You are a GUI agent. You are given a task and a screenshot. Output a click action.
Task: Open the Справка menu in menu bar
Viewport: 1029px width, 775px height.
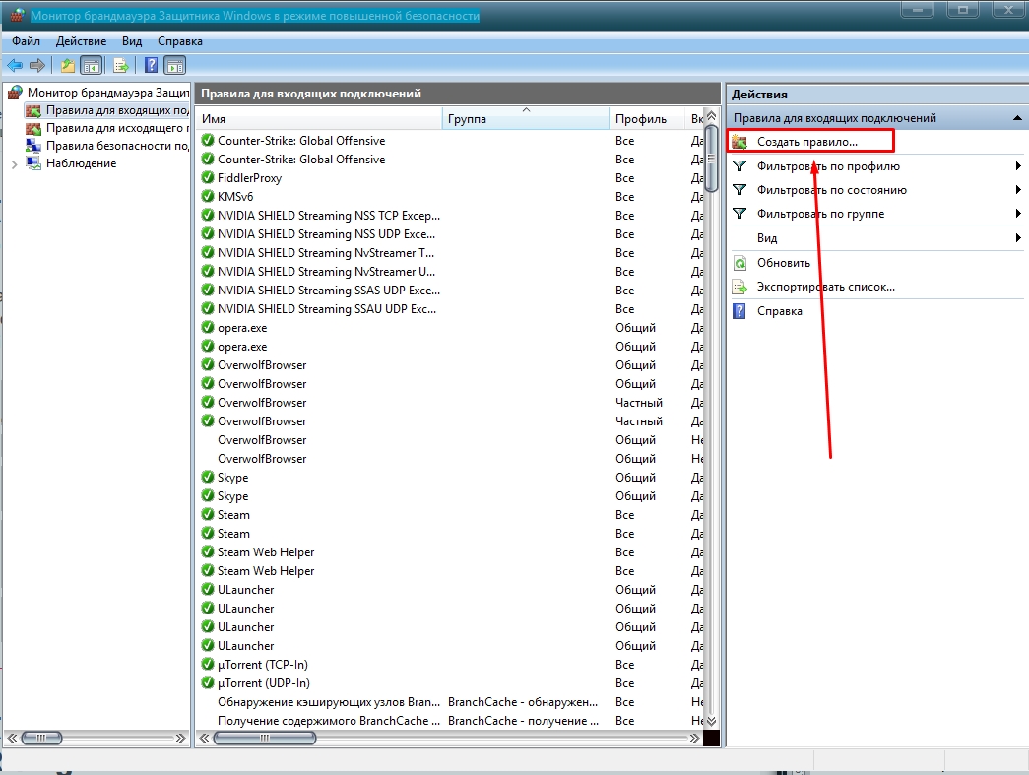(180, 41)
